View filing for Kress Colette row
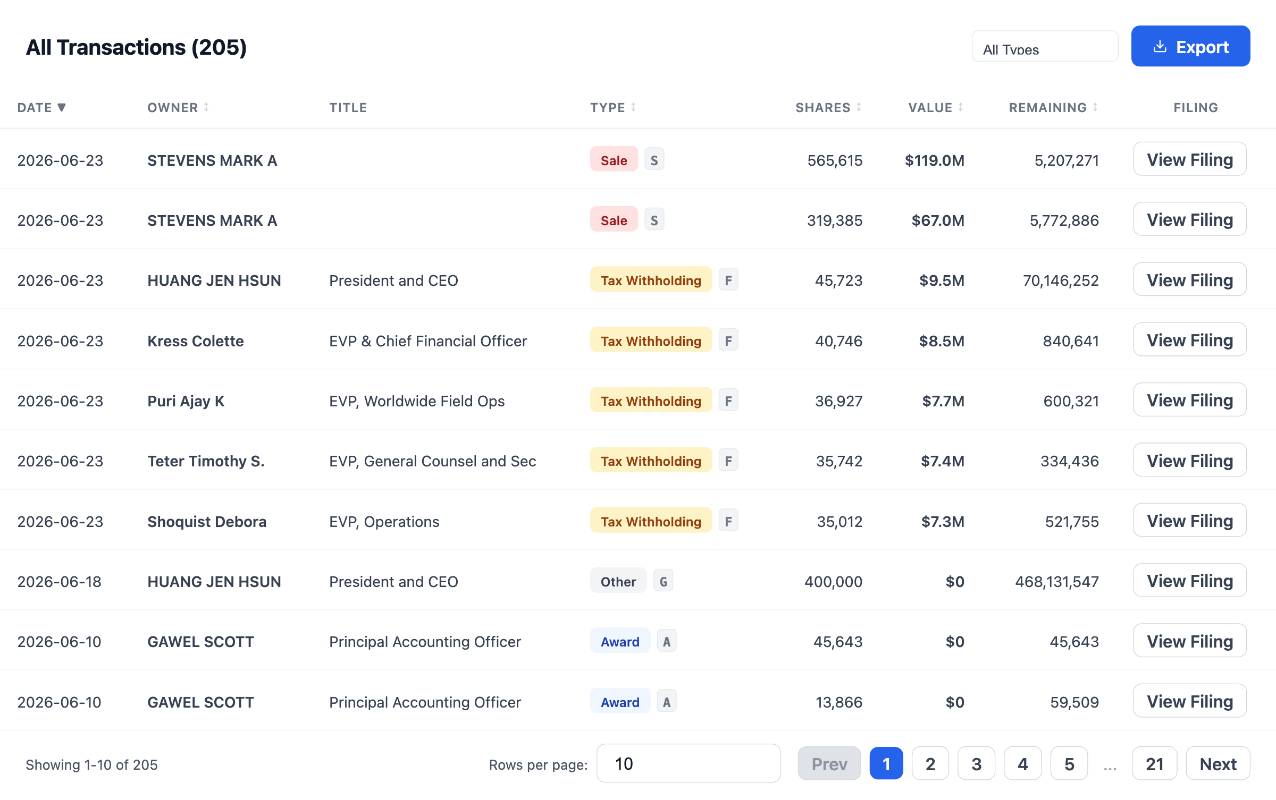 pos(1190,340)
